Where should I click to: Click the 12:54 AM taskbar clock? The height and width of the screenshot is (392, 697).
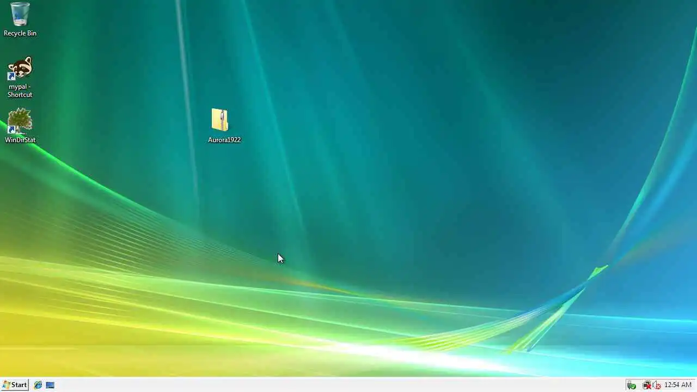pos(678,385)
